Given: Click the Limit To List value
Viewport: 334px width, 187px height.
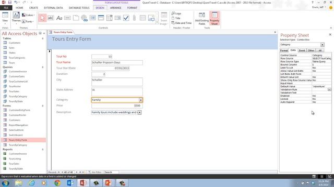Looking at the screenshot, I should (321, 68).
